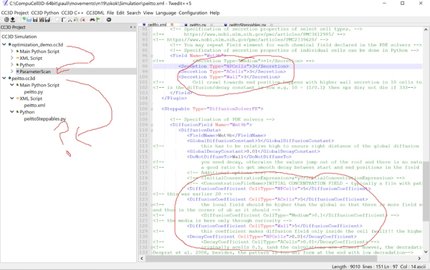Click the Paste clipboard toolbar icon

[x=64, y=20]
